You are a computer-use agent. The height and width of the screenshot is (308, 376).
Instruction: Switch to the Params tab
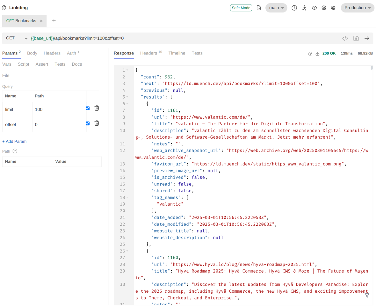coord(11,53)
